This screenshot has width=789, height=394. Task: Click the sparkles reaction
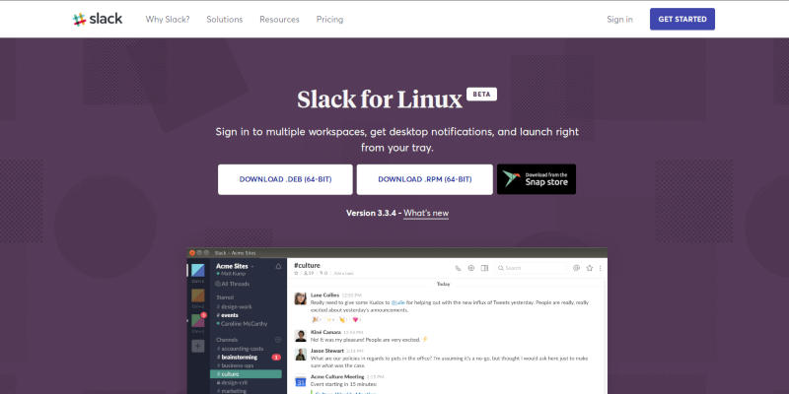[330, 319]
